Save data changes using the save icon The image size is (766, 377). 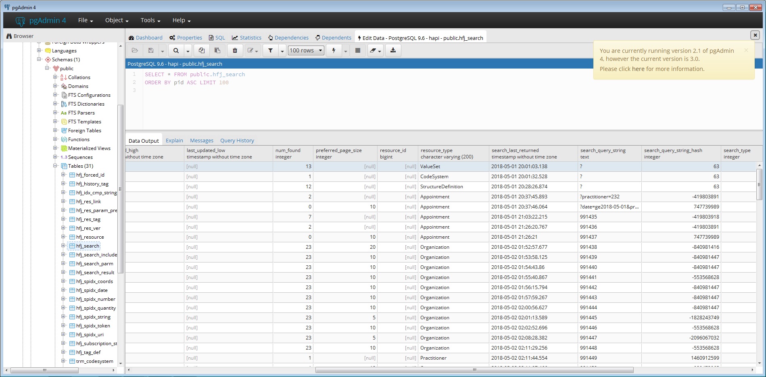tap(150, 50)
